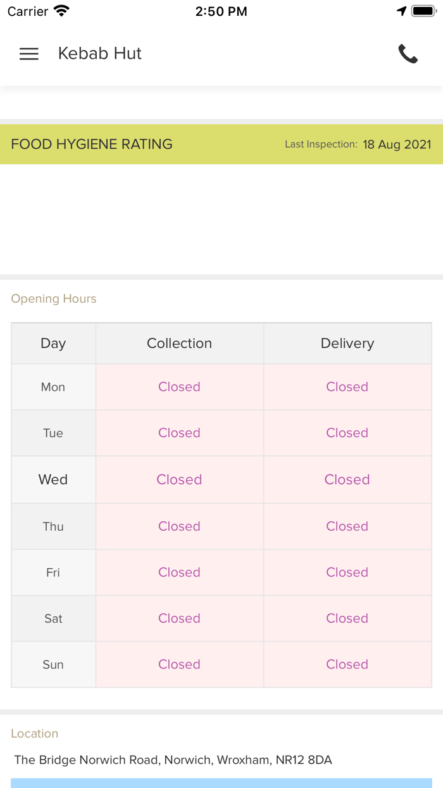Select the Collection column header
Screen dimensions: 443x788
pyautogui.click(x=179, y=343)
